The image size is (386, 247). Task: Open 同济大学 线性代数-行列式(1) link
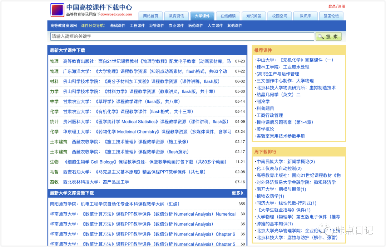point(286,203)
